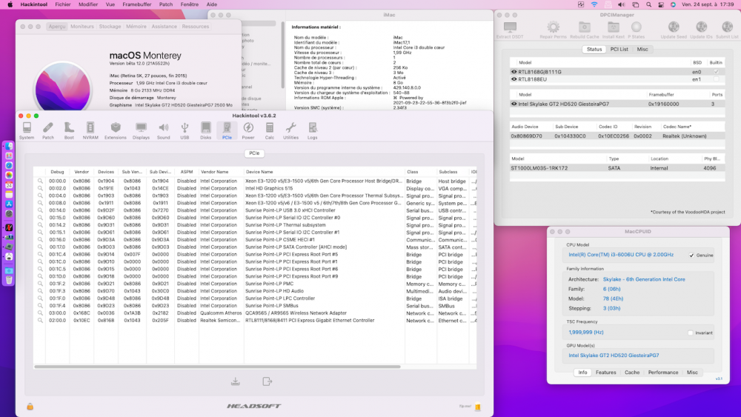Sort the table by ASPM column header
741x417 pixels.
pos(187,172)
